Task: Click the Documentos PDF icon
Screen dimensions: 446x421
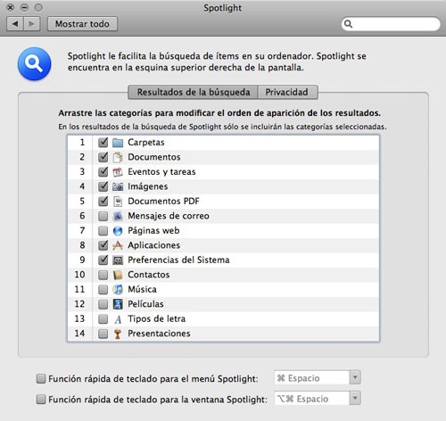Action: tap(118, 202)
